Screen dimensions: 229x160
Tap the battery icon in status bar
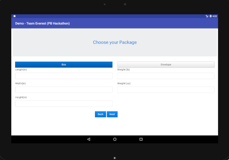point(211,16)
